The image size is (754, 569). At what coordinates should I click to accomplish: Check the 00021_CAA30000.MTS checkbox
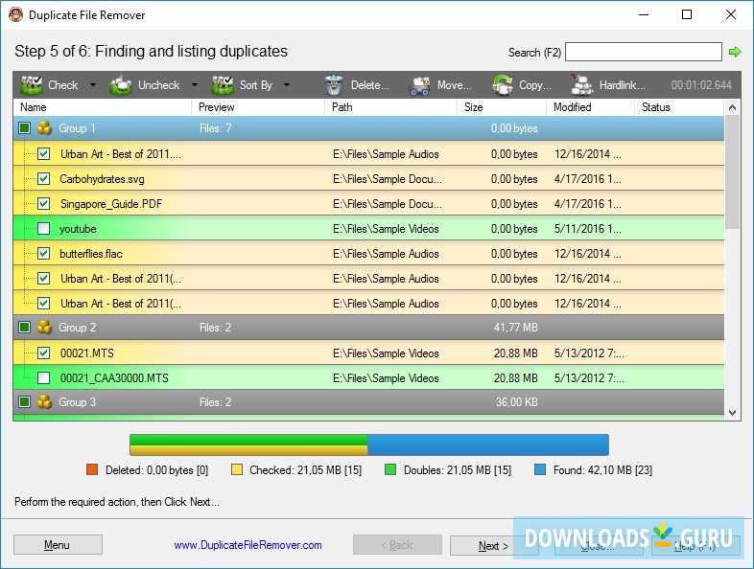(x=43, y=377)
